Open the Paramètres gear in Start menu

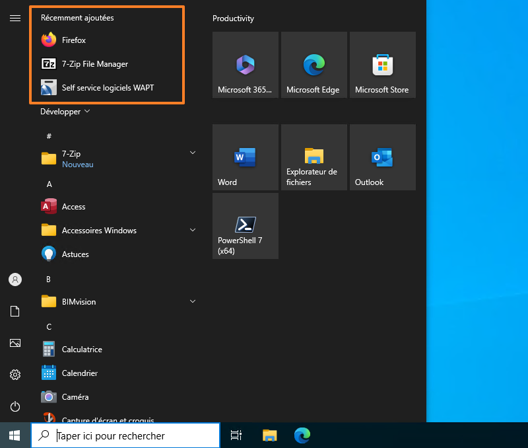click(x=15, y=375)
